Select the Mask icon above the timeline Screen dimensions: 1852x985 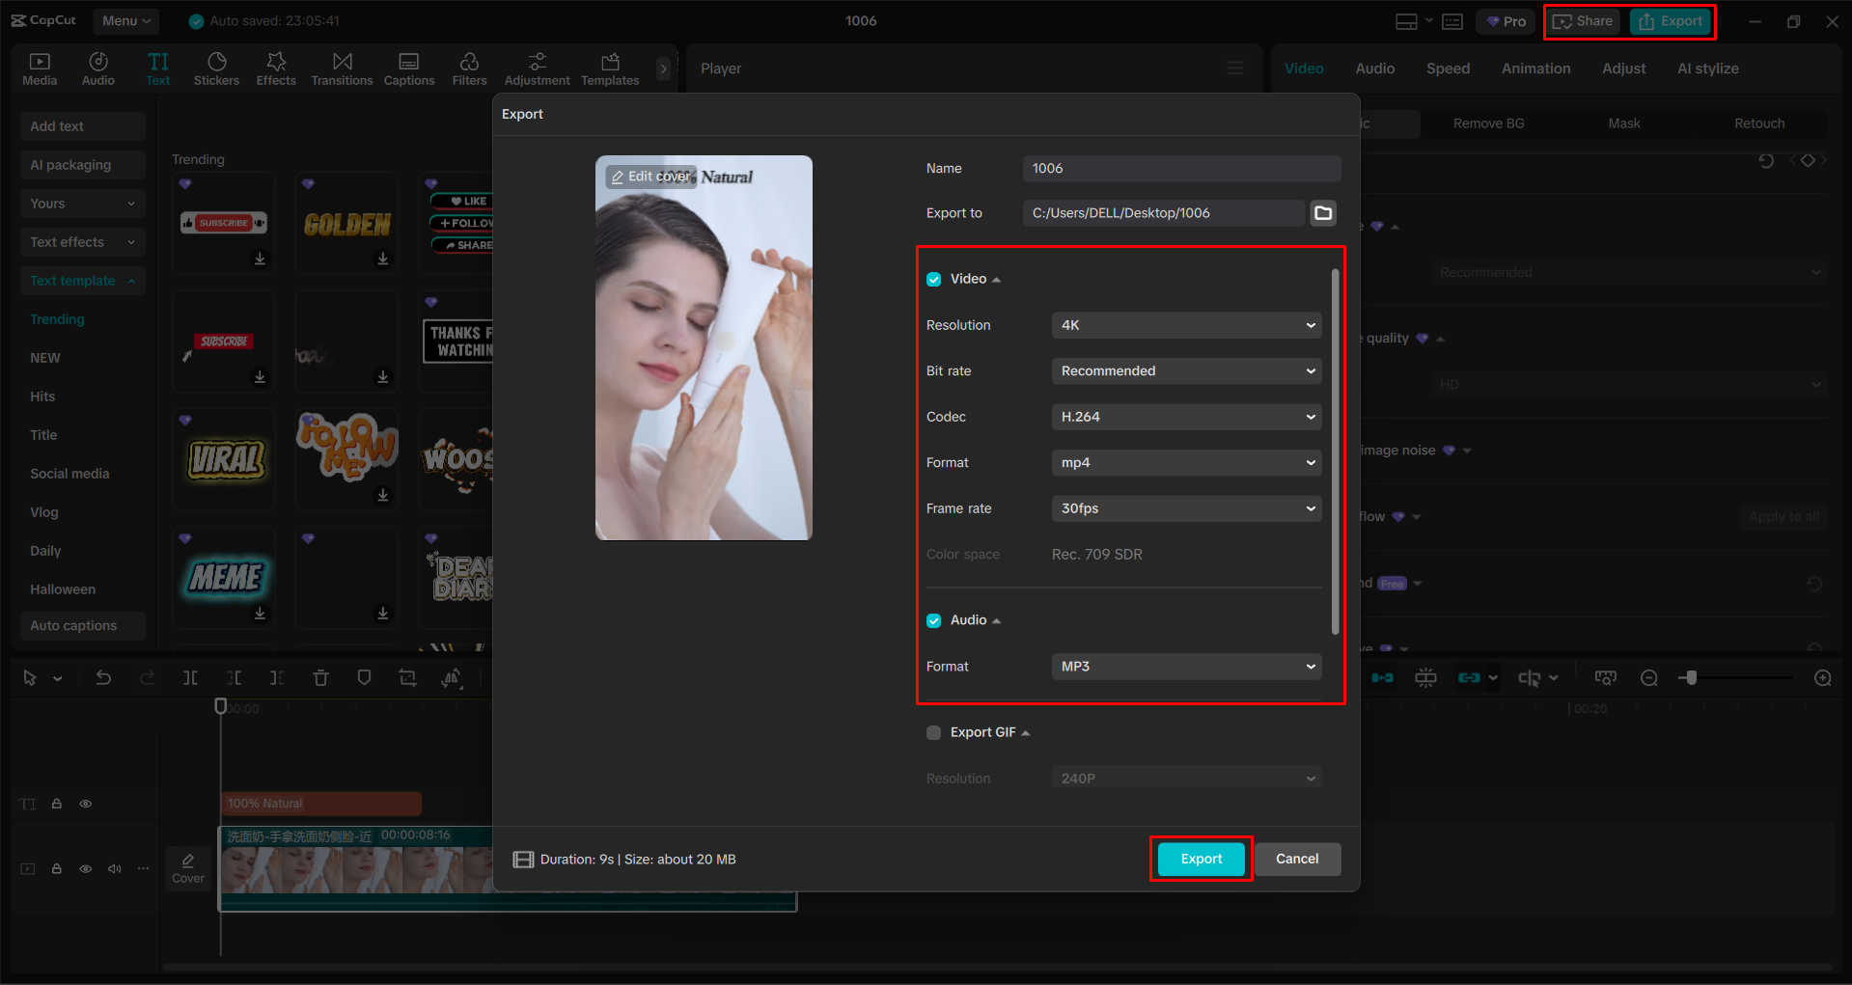[x=364, y=677]
